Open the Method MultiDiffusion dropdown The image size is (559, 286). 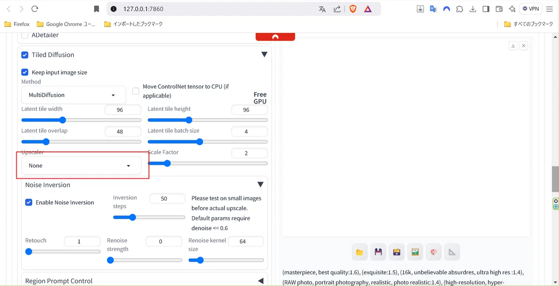click(74, 95)
